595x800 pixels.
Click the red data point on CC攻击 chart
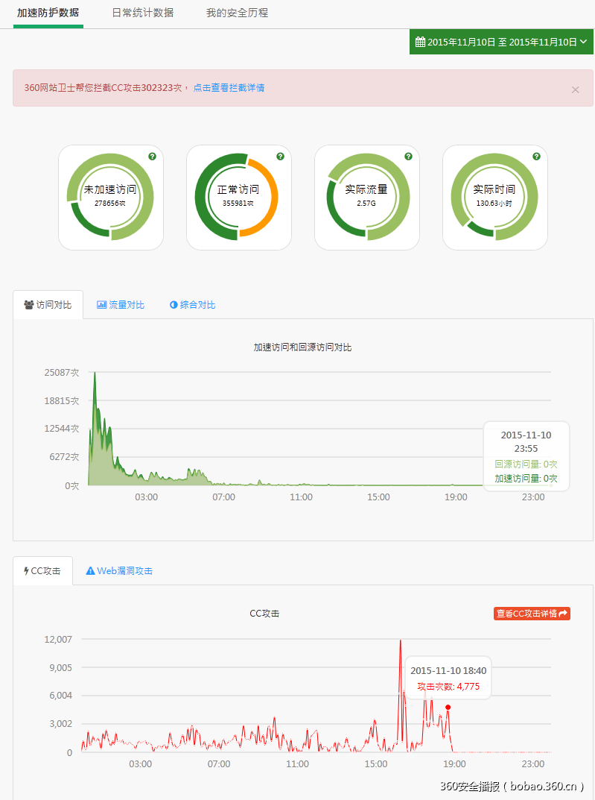448,707
